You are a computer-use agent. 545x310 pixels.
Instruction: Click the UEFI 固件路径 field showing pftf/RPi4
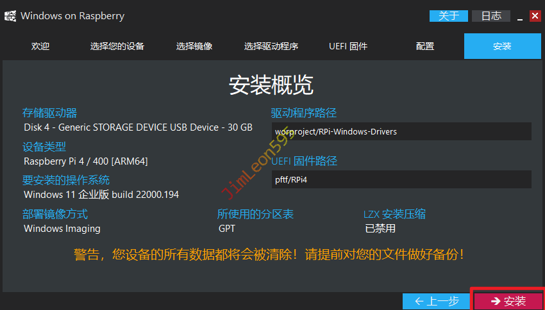401,179
